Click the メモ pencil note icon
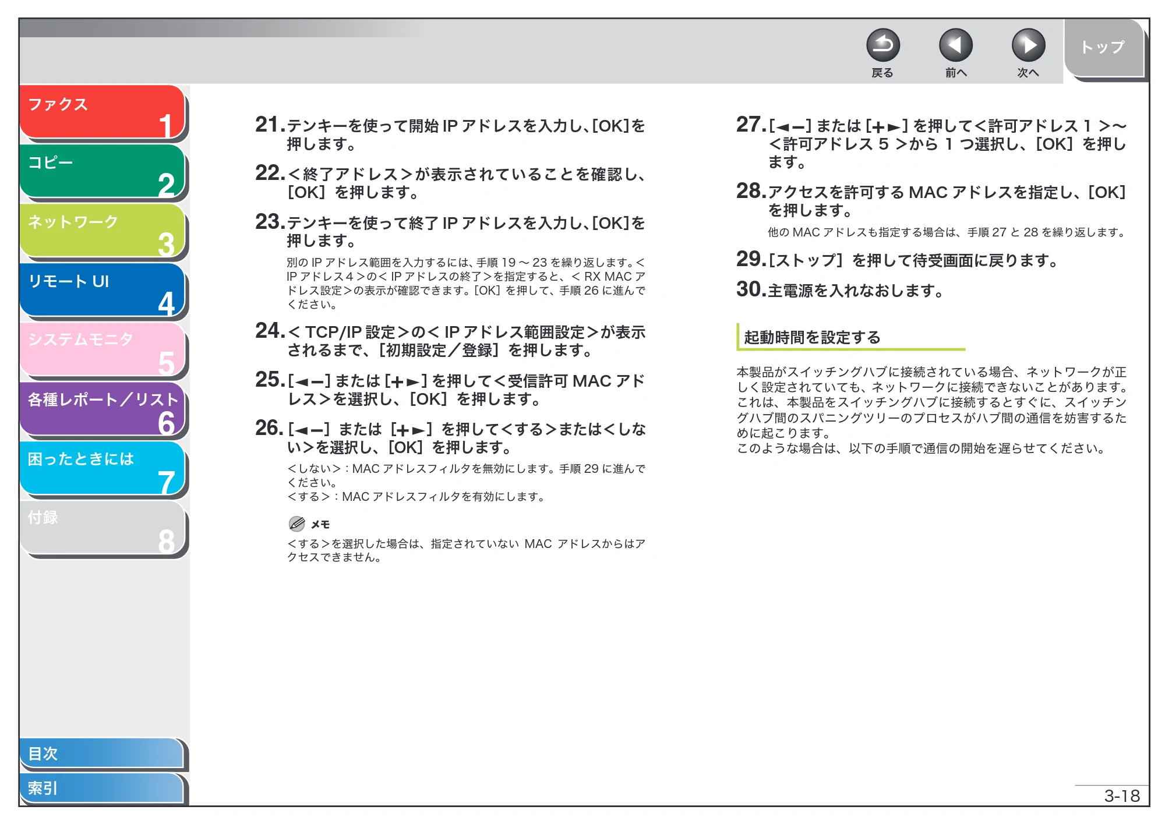The width and height of the screenshot is (1165, 824). [x=296, y=524]
